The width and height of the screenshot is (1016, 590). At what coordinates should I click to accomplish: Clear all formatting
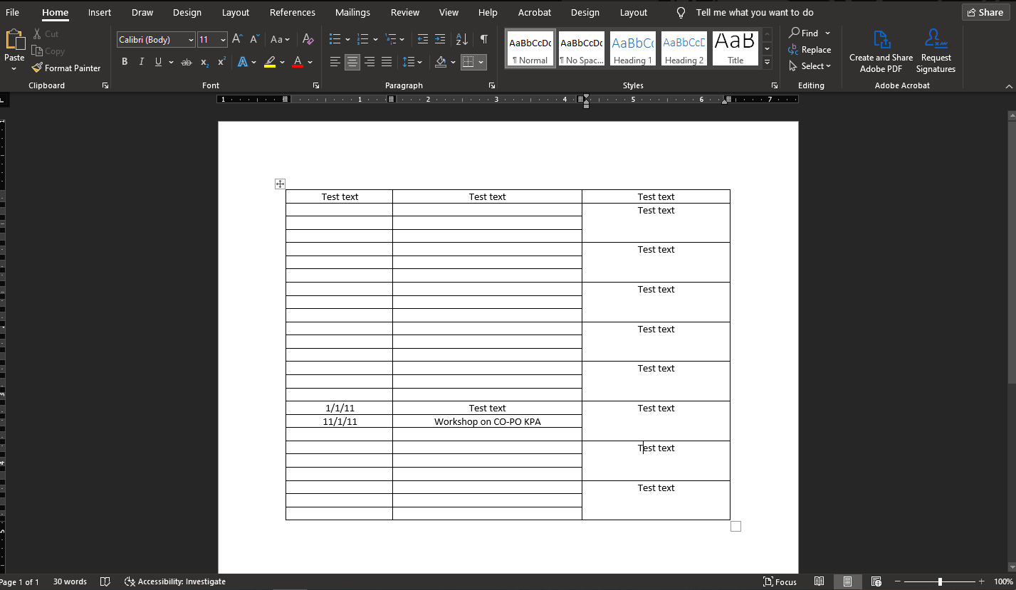308,39
